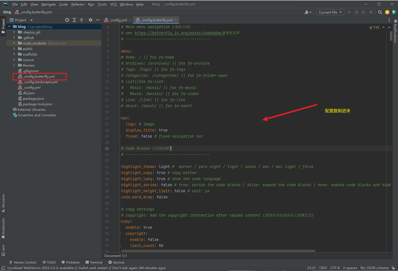Open the npm tool window

(x=3, y=250)
